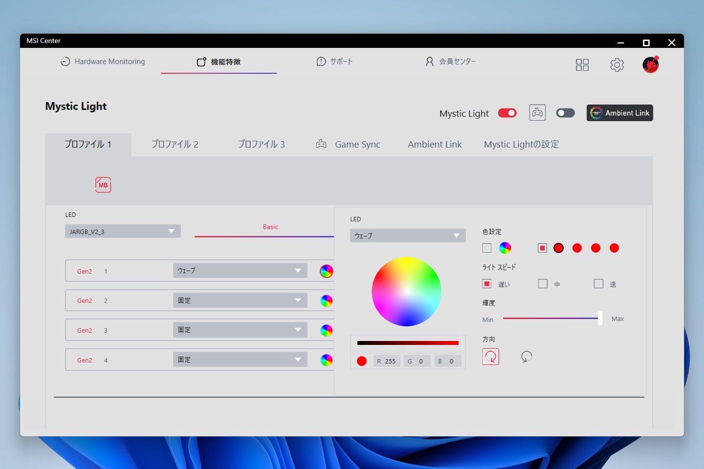Viewport: 704px width, 469px height.
Task: Click the Hardware Monitoring gauge icon
Action: click(x=65, y=62)
